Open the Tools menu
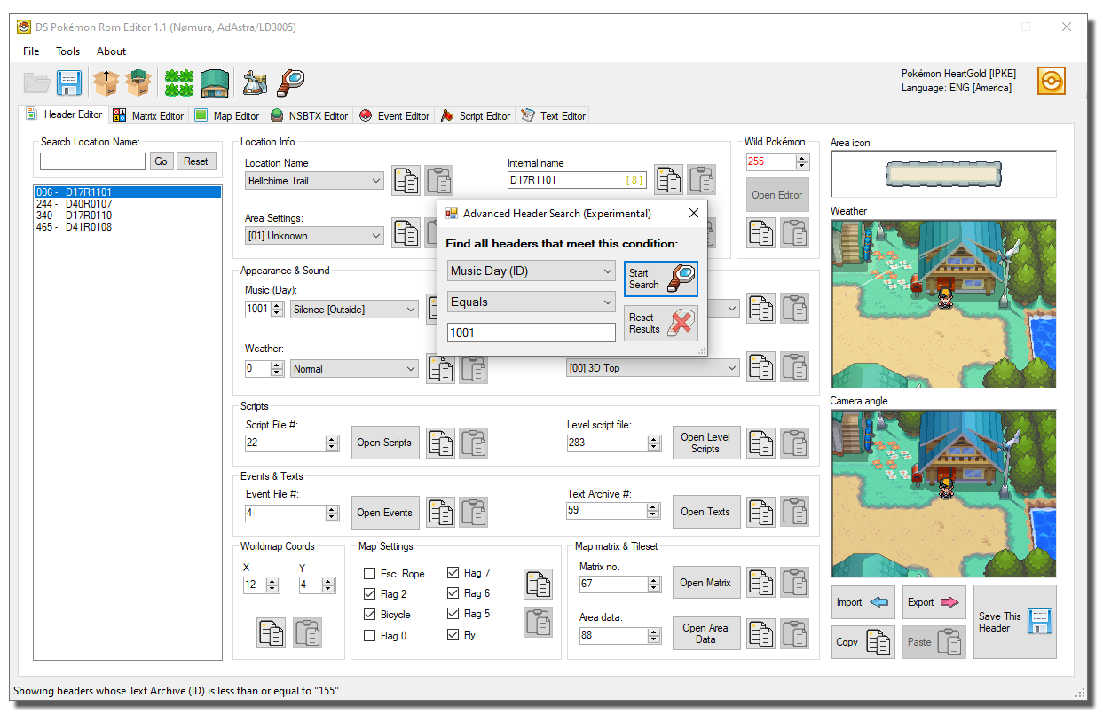The image size is (1103, 714). pyautogui.click(x=68, y=51)
